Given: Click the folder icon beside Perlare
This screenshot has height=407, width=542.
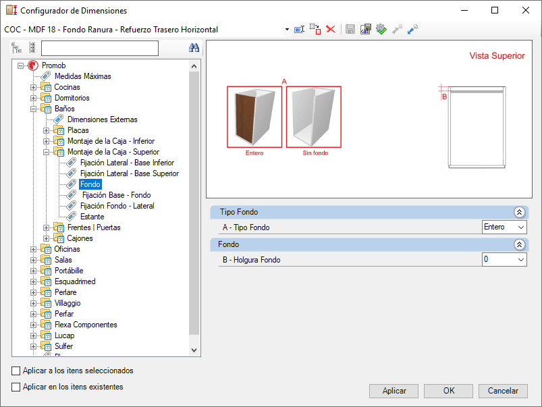Looking at the screenshot, I should coord(46,292).
